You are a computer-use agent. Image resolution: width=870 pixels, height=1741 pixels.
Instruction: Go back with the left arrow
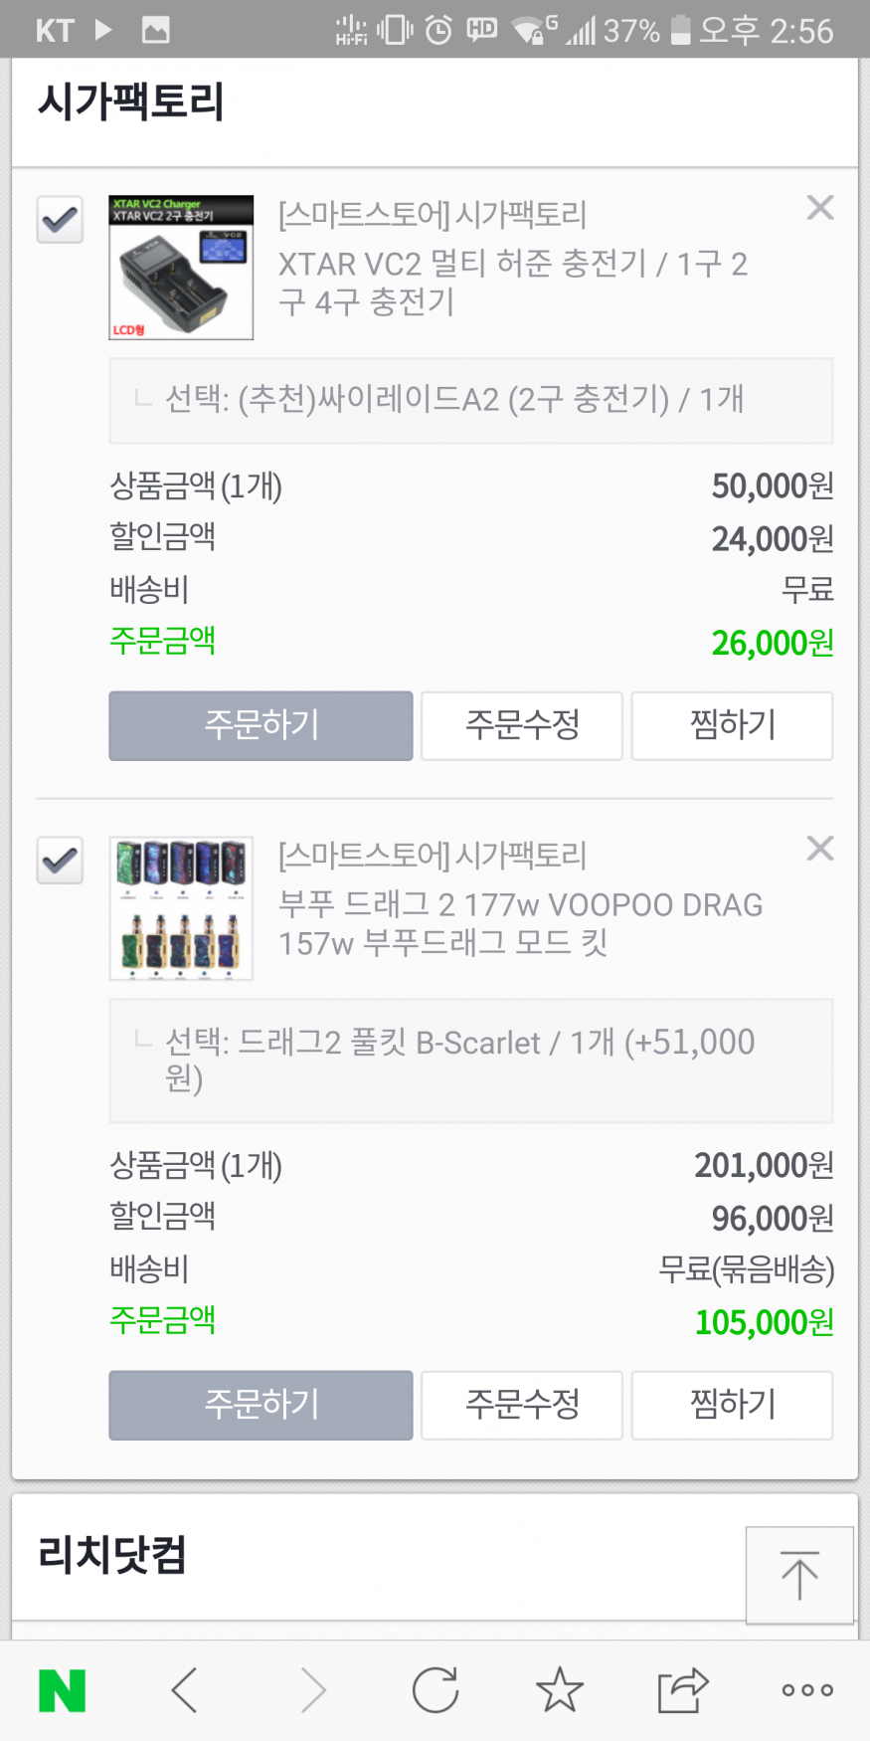[186, 1690]
